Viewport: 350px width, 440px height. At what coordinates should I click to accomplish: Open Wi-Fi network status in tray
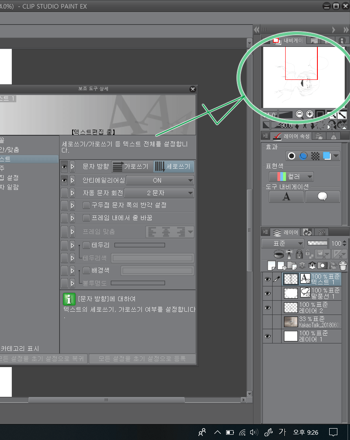[242, 432]
